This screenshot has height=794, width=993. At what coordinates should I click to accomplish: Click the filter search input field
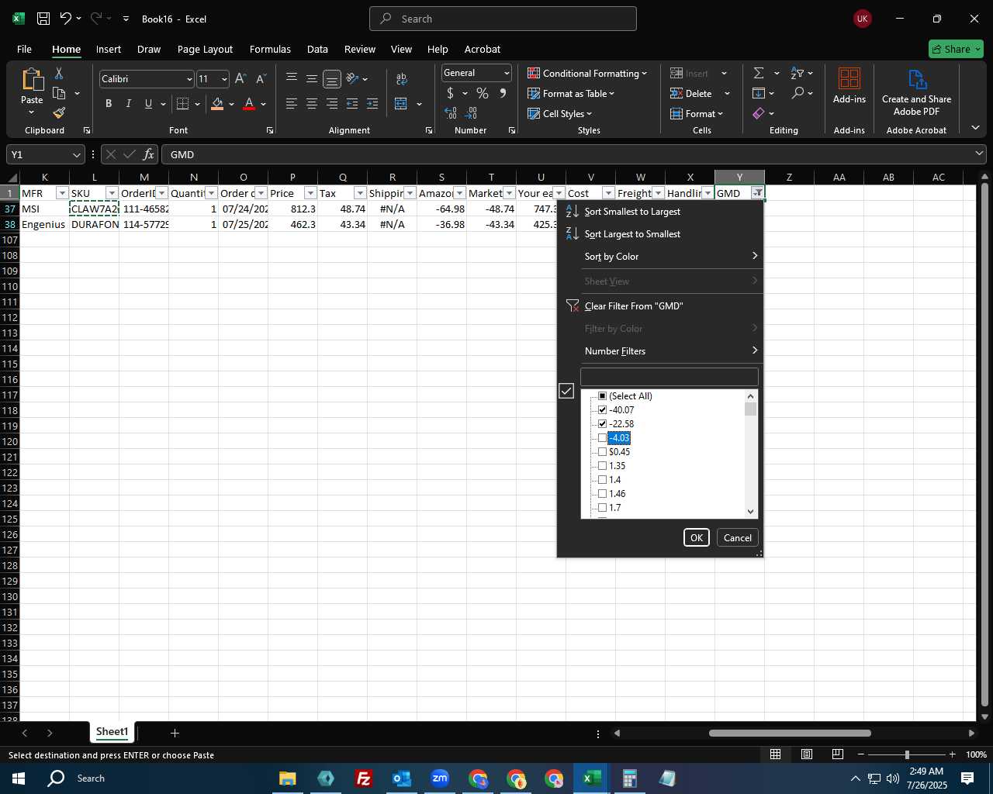pyautogui.click(x=669, y=377)
